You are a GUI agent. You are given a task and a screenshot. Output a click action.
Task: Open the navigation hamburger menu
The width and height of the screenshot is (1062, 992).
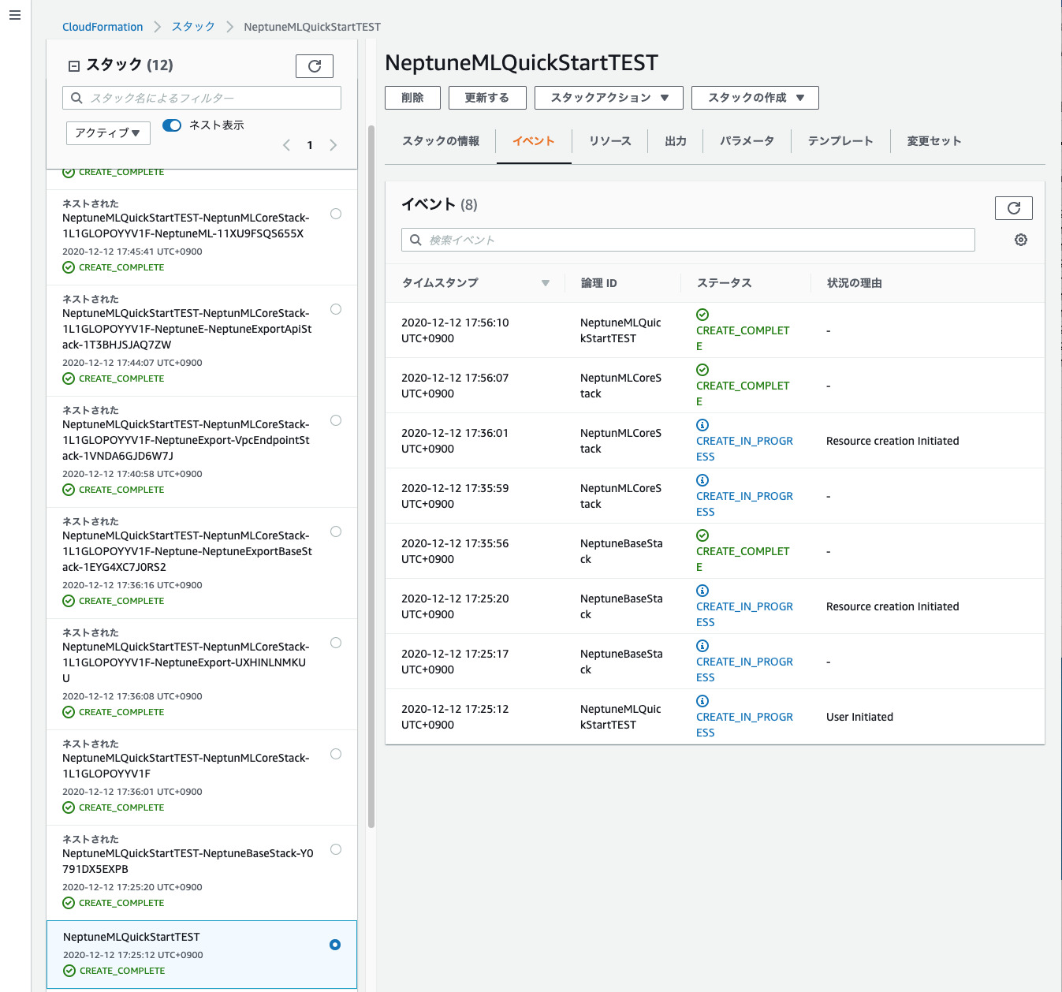(14, 14)
